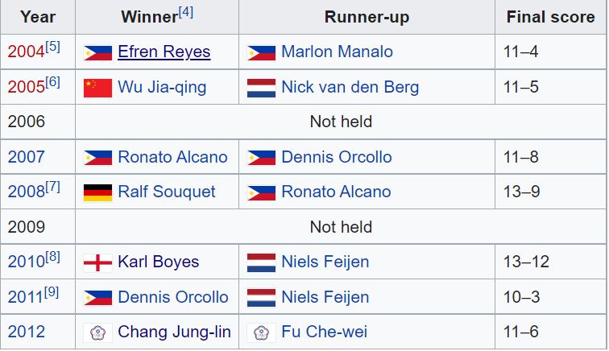Click the Philippines flag beside Efren Reyes
609x351 pixels.
[98, 53]
